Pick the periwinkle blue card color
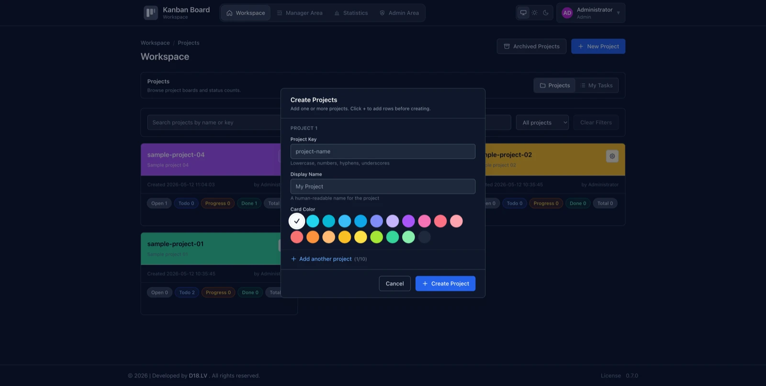766x386 pixels. (376, 221)
